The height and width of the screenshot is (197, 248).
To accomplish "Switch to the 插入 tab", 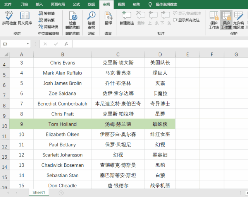I will pos(39,4).
